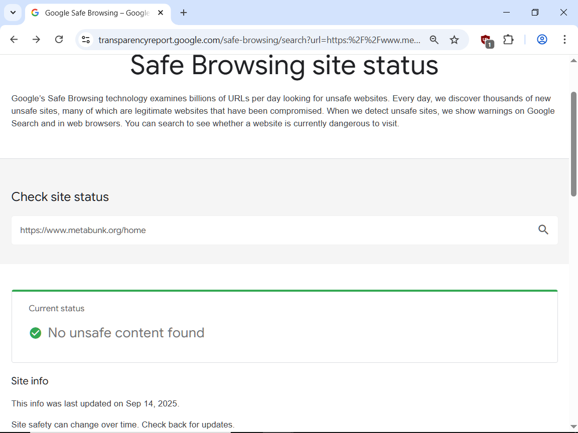
Task: Click the page vertical scrollbar thumb
Action: [573, 143]
